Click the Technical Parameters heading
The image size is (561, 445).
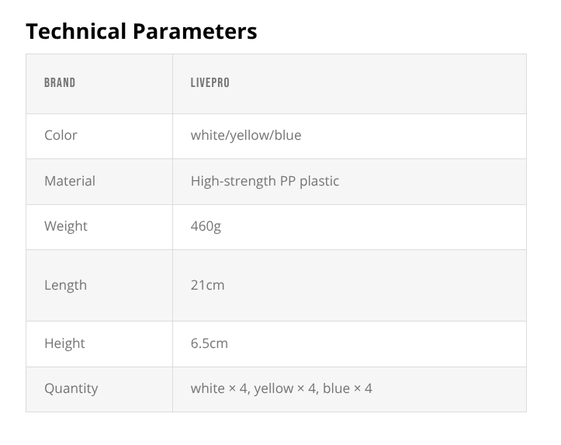click(x=141, y=31)
